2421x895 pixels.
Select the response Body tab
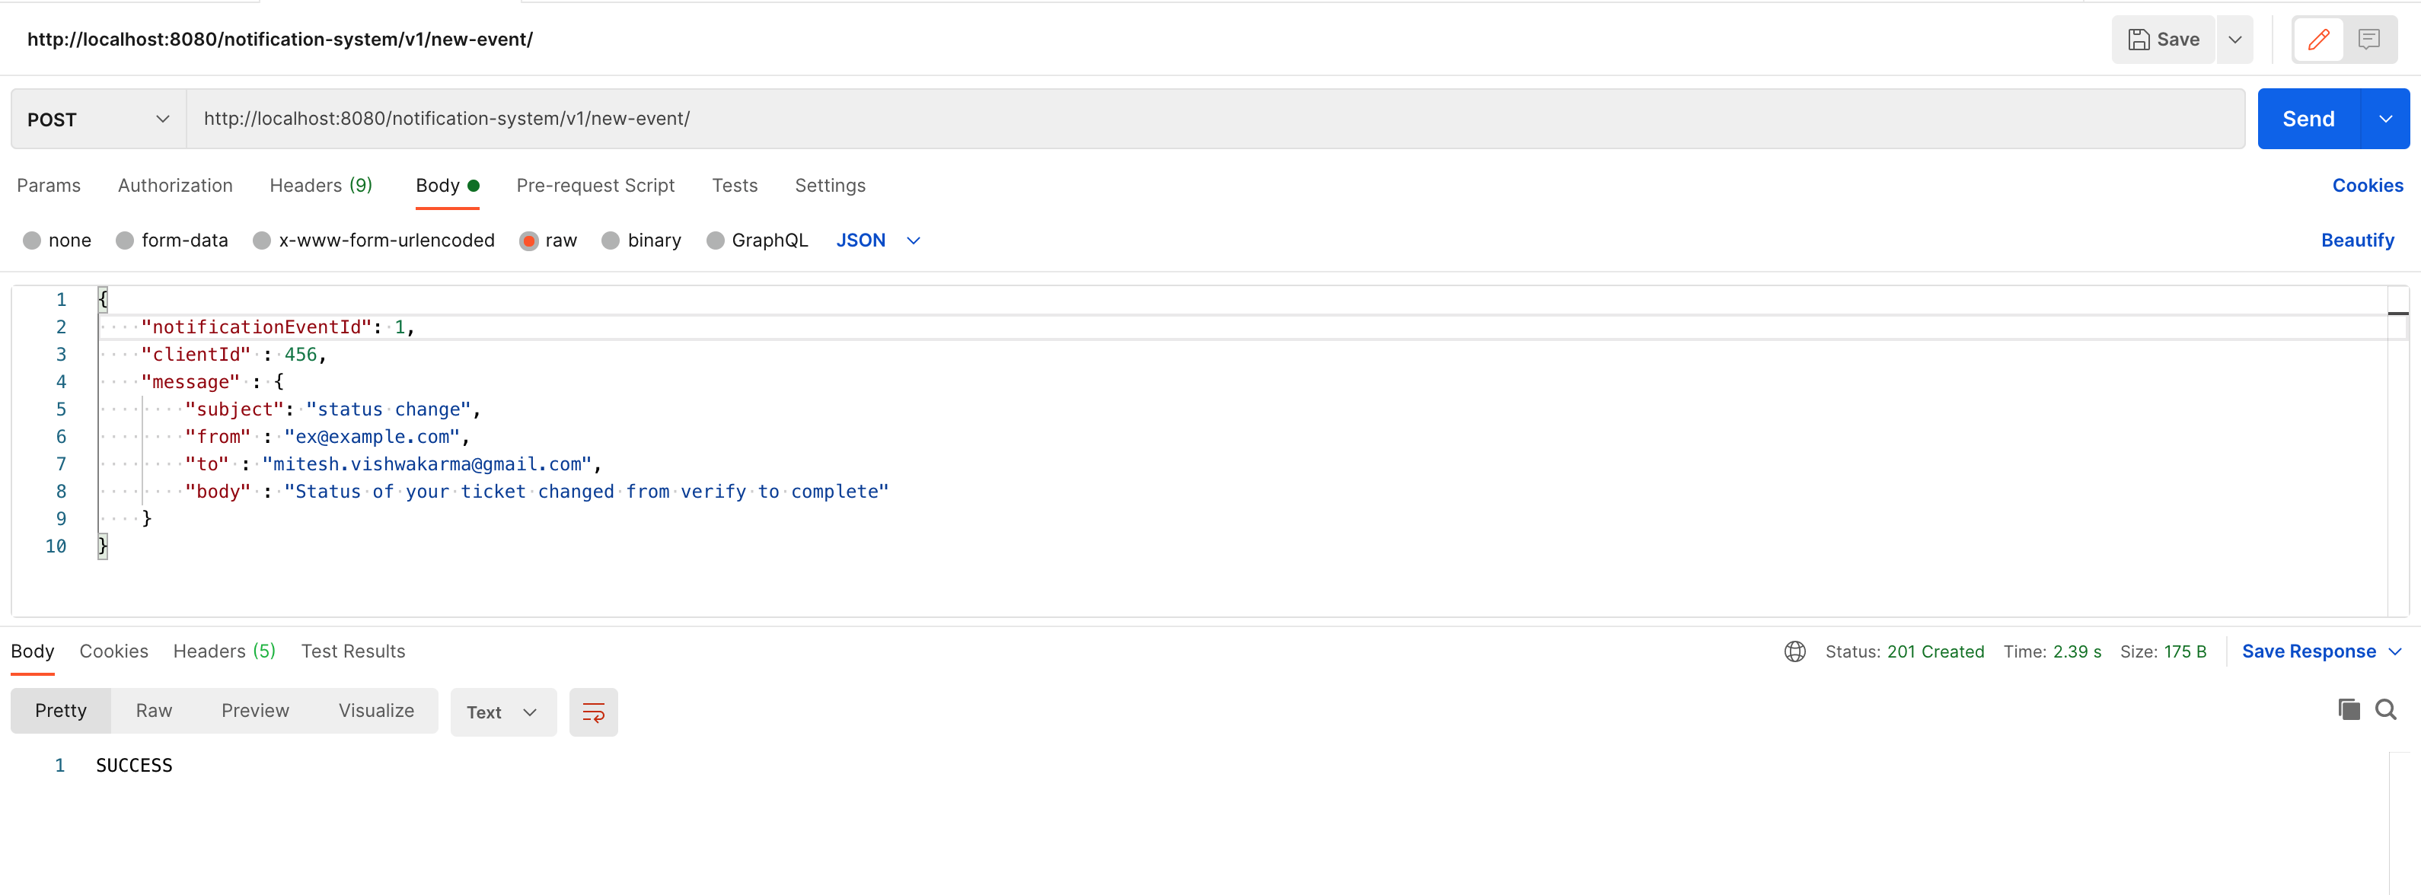pyautogui.click(x=32, y=651)
